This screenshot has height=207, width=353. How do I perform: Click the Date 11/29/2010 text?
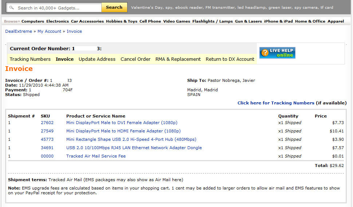coord(37,85)
